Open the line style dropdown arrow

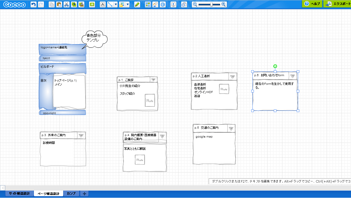click(x=116, y=4)
